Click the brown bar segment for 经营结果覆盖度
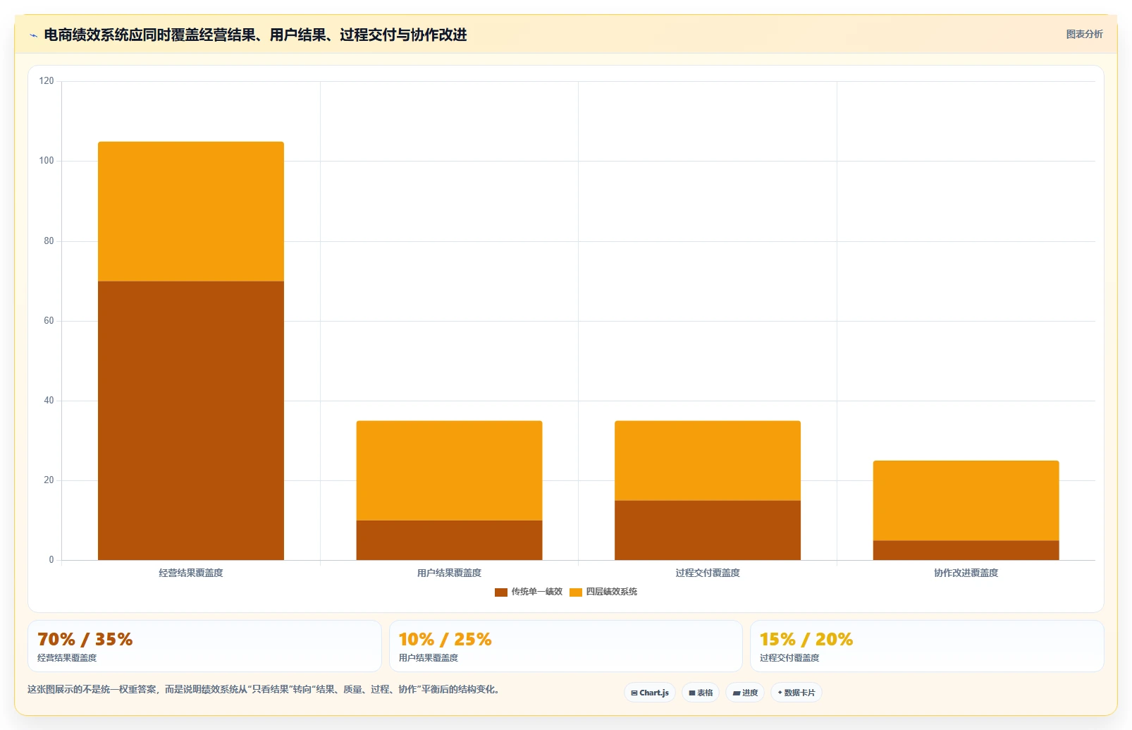The height and width of the screenshot is (730, 1132). (x=191, y=421)
